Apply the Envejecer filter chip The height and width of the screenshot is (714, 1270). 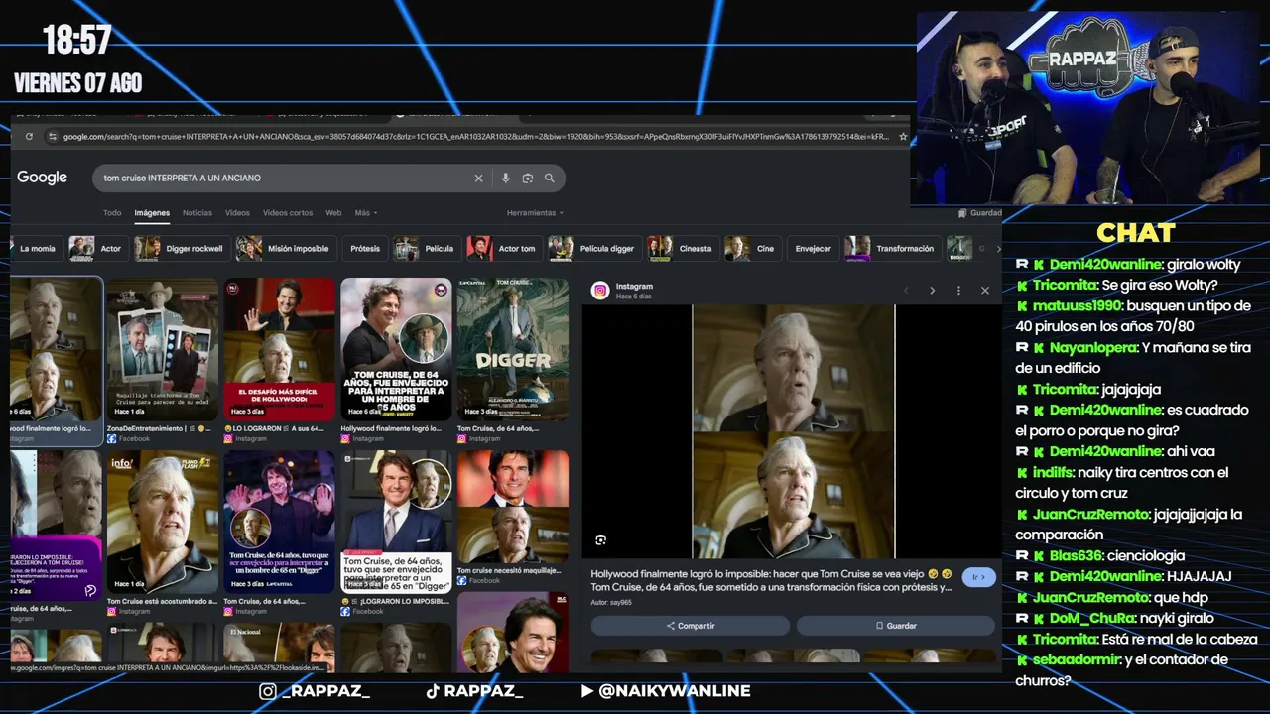click(x=814, y=249)
